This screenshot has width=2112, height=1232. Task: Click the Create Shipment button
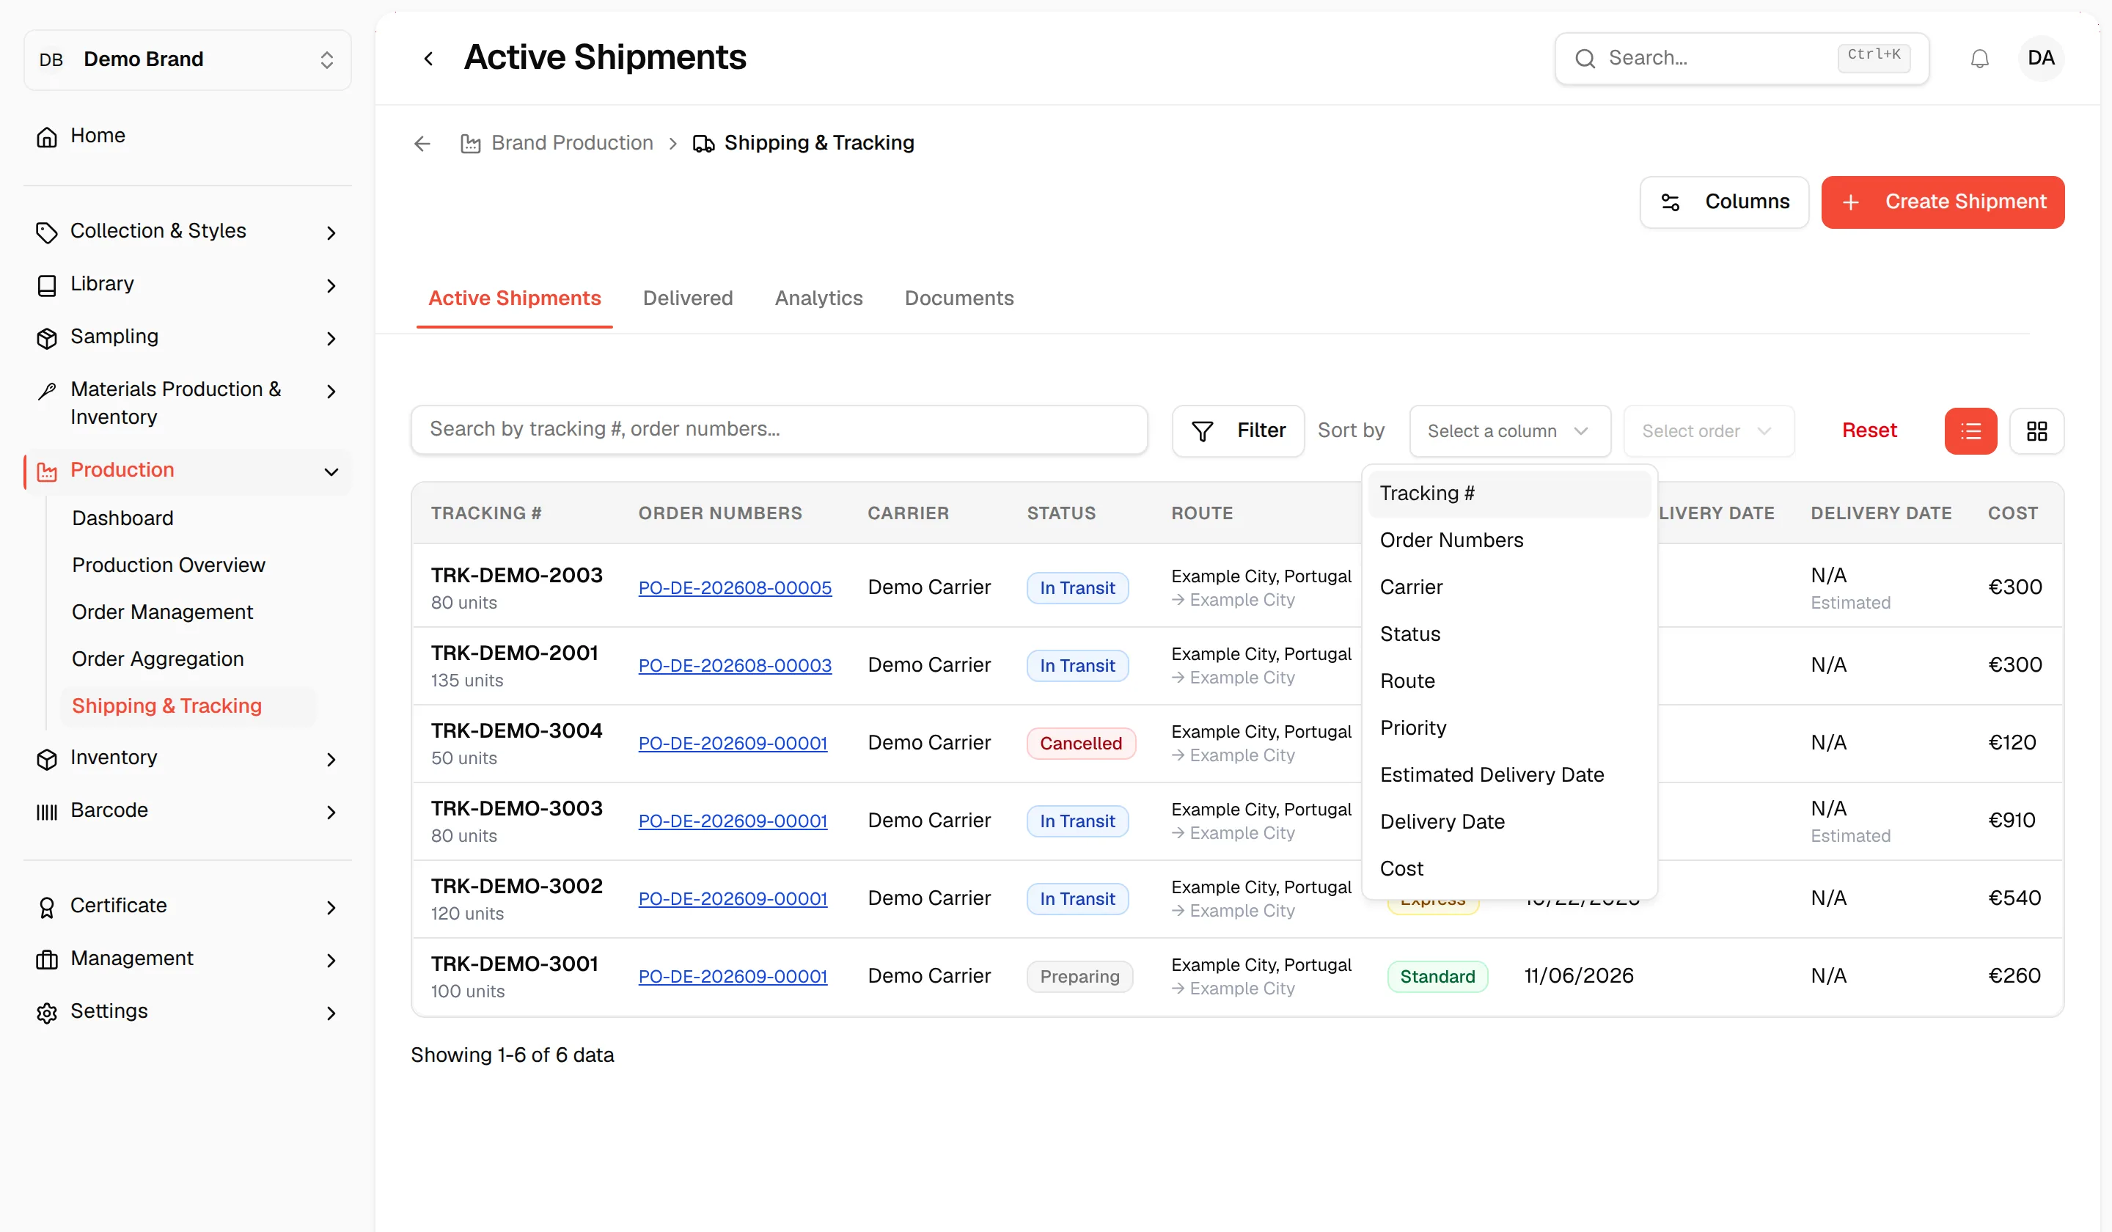(x=1942, y=202)
